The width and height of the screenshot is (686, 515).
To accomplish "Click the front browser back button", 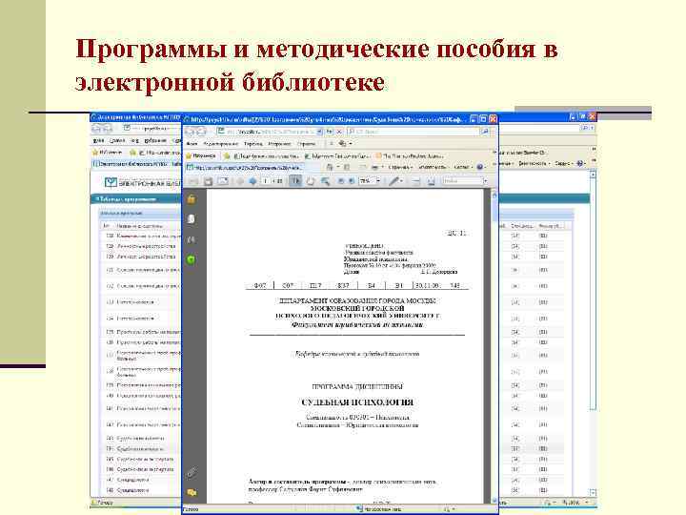I will 191,132.
